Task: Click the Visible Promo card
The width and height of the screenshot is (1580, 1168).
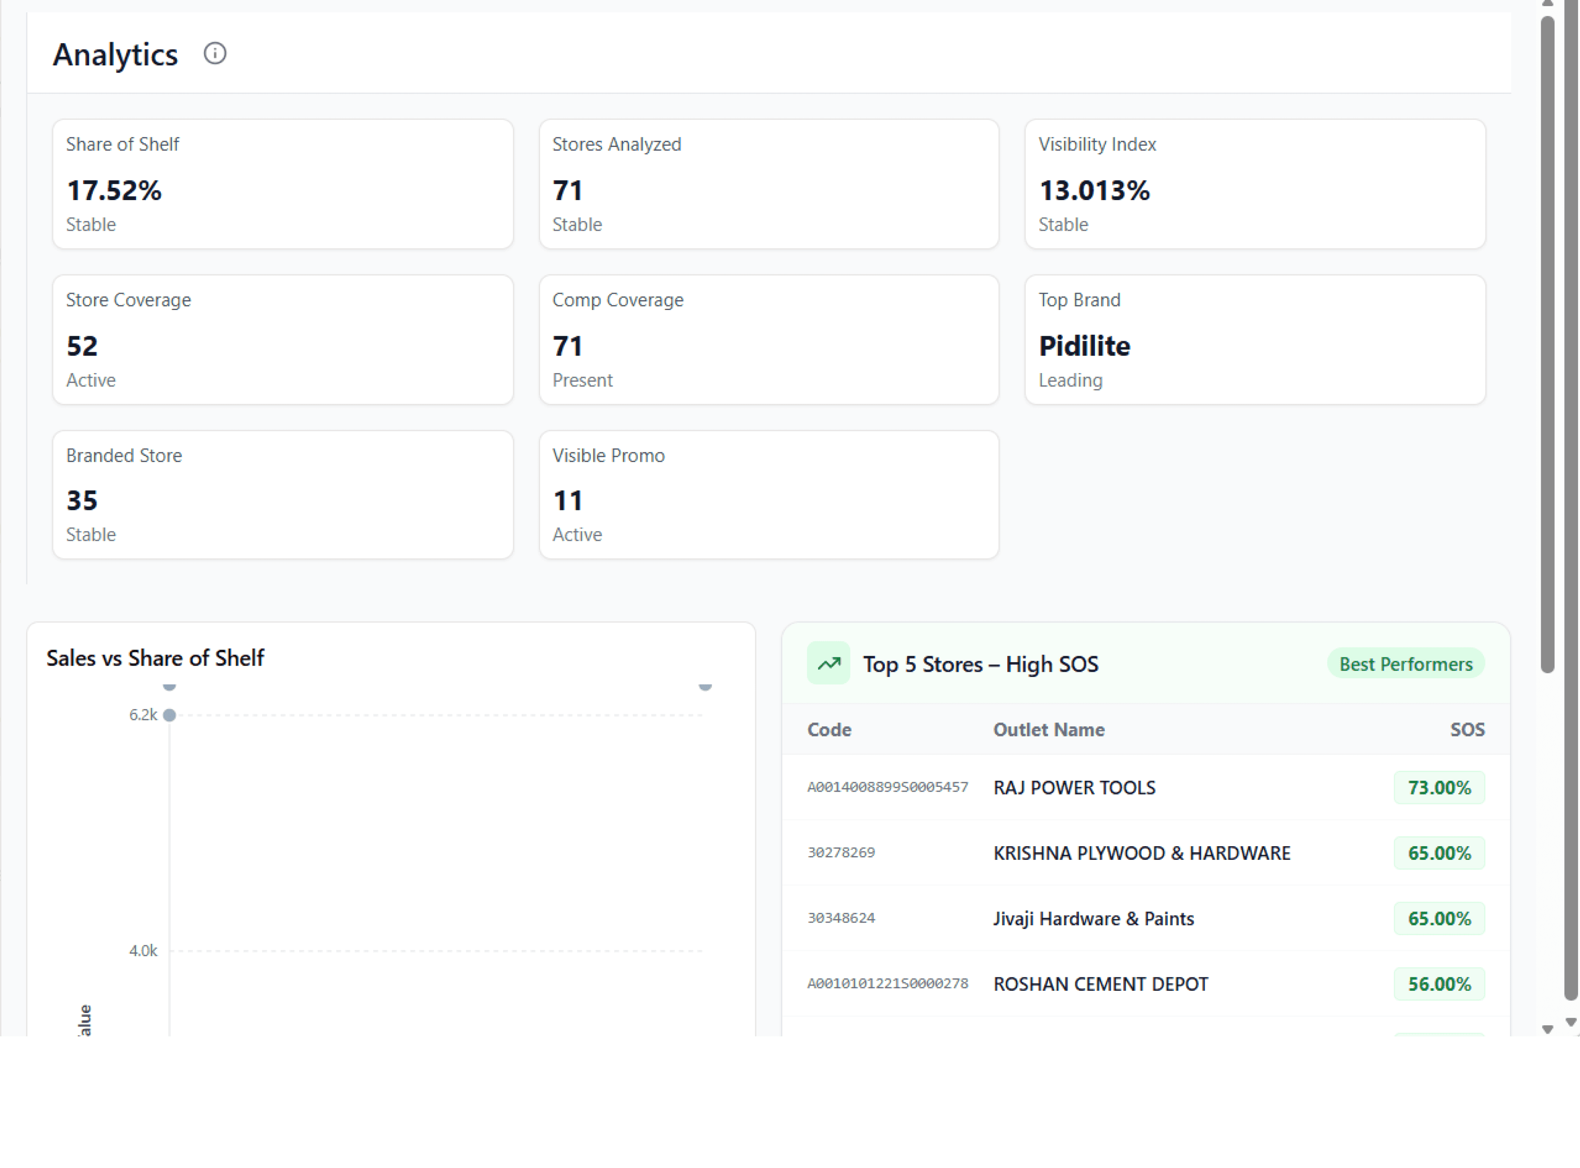Action: [768, 494]
